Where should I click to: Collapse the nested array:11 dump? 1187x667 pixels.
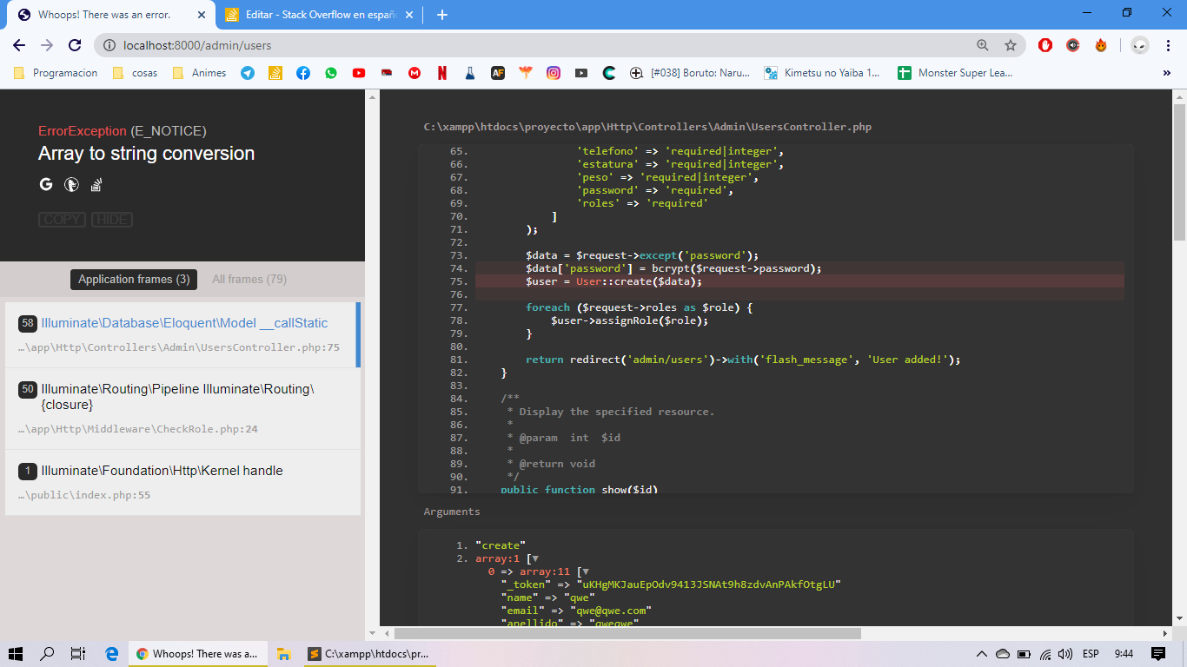tap(585, 571)
